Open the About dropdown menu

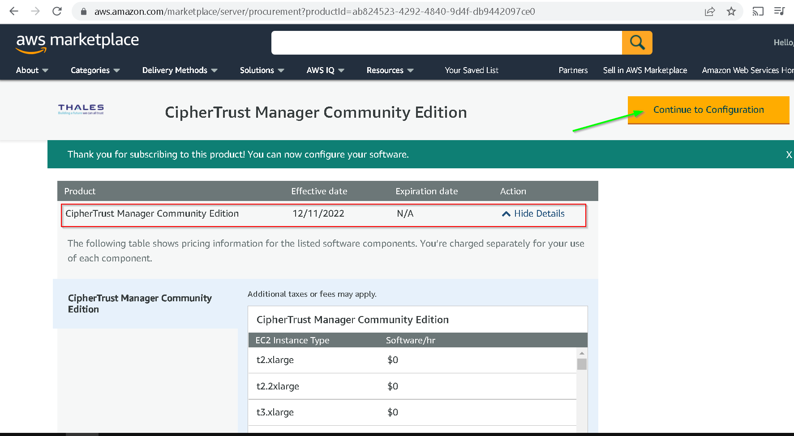point(32,70)
